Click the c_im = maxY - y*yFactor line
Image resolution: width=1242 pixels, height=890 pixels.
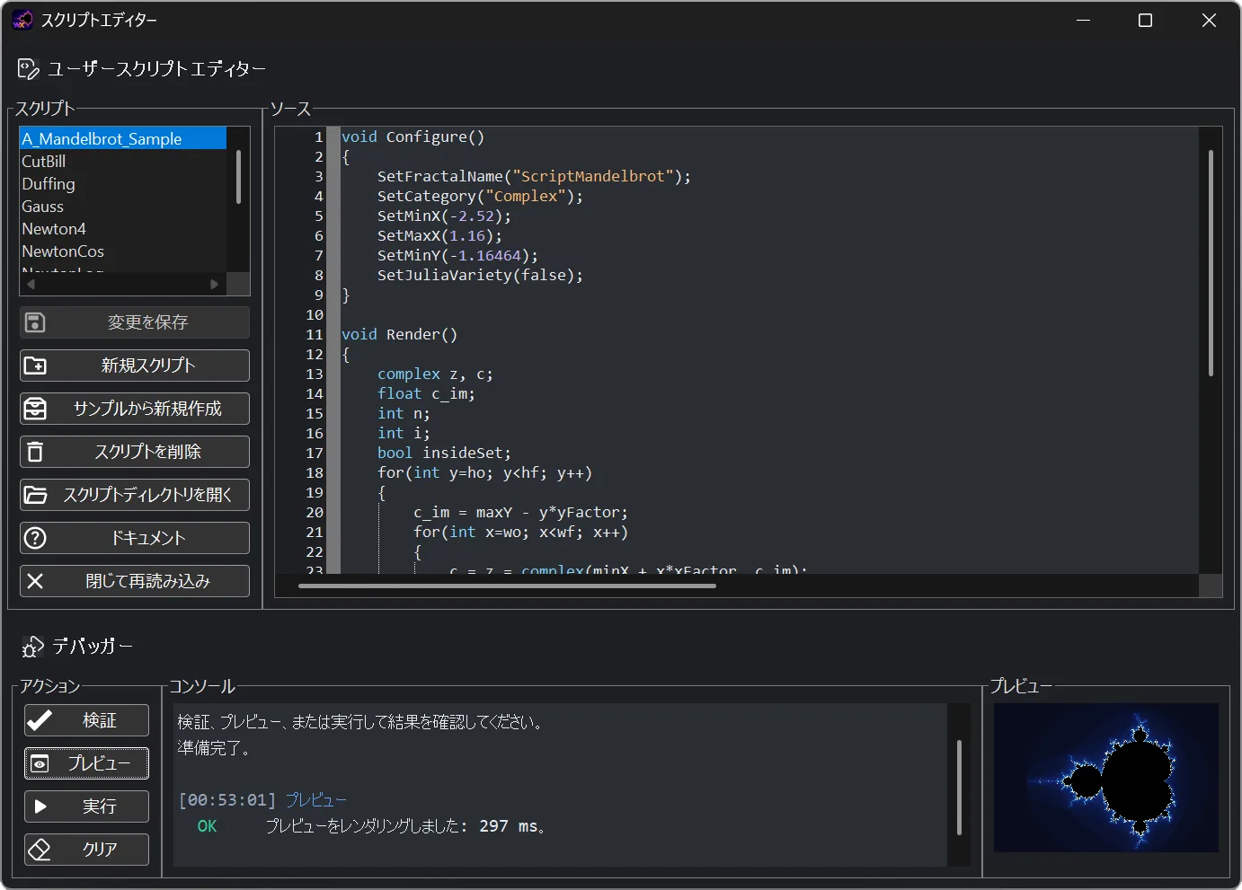click(x=520, y=512)
